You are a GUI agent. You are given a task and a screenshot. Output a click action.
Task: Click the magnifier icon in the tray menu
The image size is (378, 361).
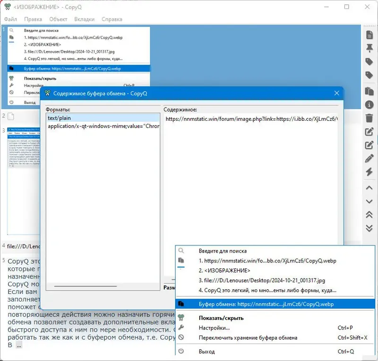181,251
